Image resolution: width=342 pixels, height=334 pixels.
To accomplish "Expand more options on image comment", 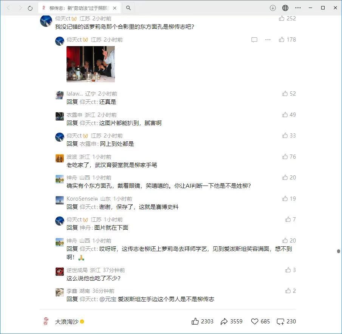I will coord(268,40).
